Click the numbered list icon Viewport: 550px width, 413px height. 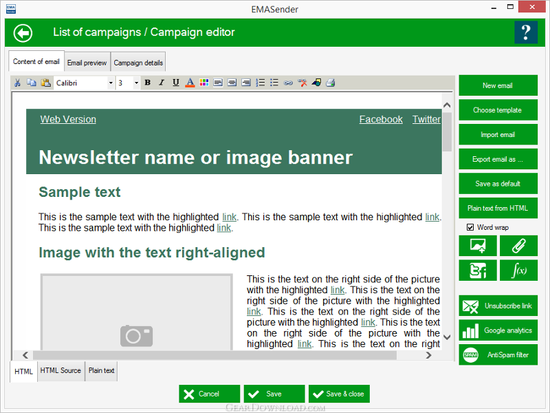tap(261, 83)
